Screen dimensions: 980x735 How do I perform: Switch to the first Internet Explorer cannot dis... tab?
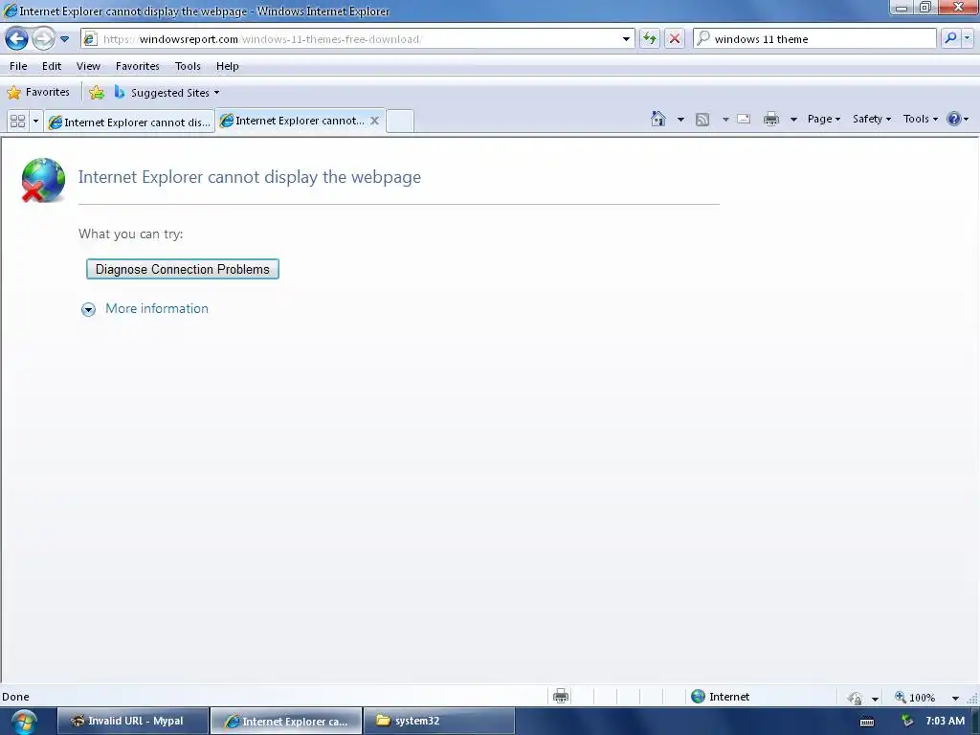pyautogui.click(x=129, y=122)
